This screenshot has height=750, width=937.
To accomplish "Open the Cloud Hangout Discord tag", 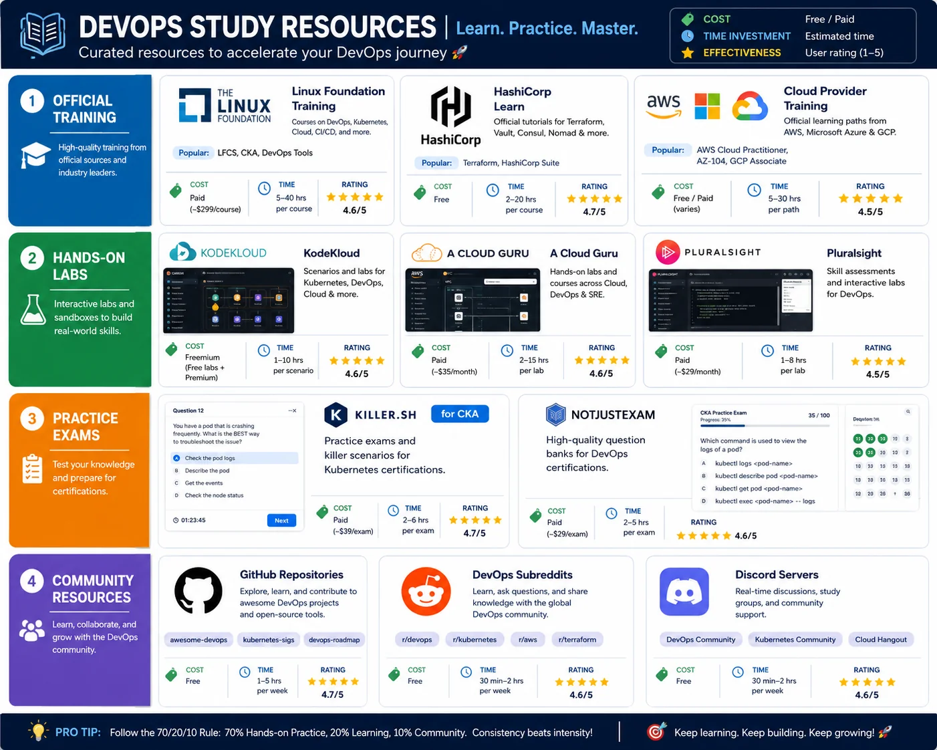I will [881, 640].
